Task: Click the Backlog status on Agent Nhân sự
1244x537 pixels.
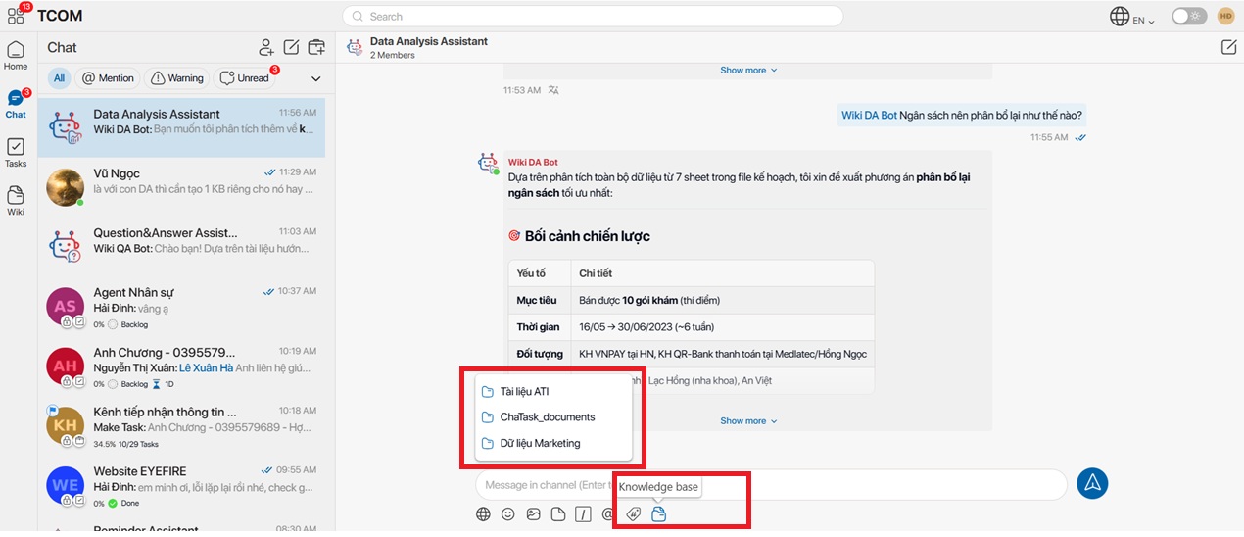Action: [127, 324]
